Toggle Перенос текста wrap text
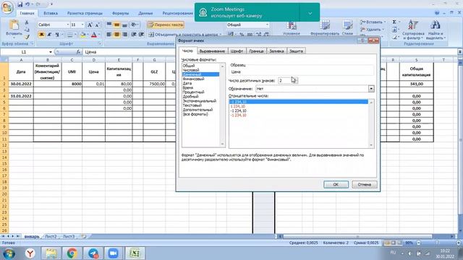 [166, 25]
